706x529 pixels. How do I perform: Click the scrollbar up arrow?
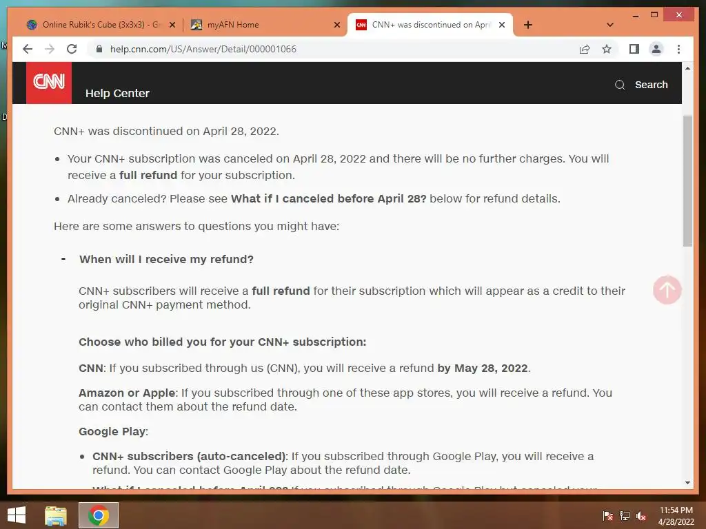pyautogui.click(x=687, y=68)
